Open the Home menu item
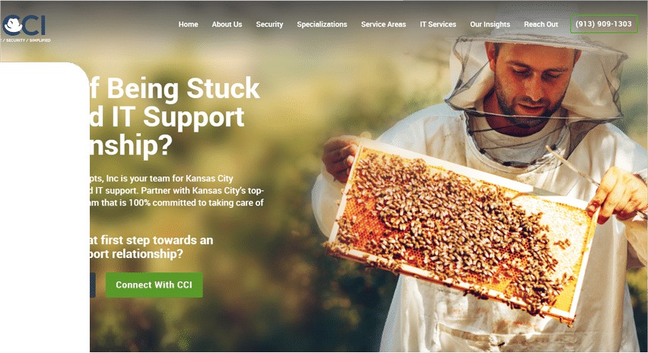The image size is (648, 353). (188, 24)
